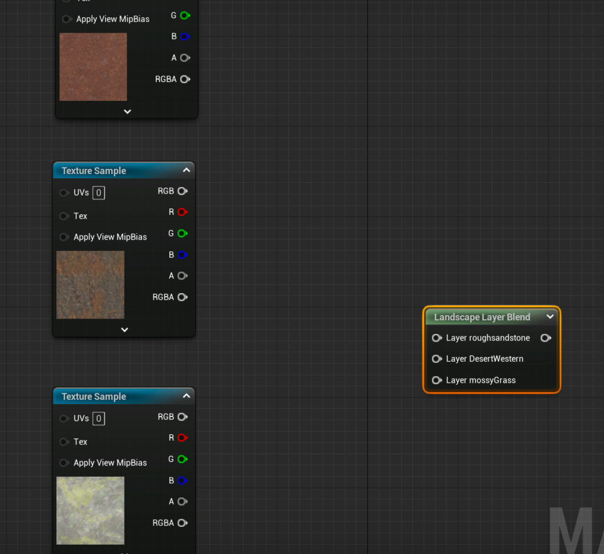Expand the advanced pins arrow below the red sandstone preview
The image size is (604, 554).
(x=127, y=112)
